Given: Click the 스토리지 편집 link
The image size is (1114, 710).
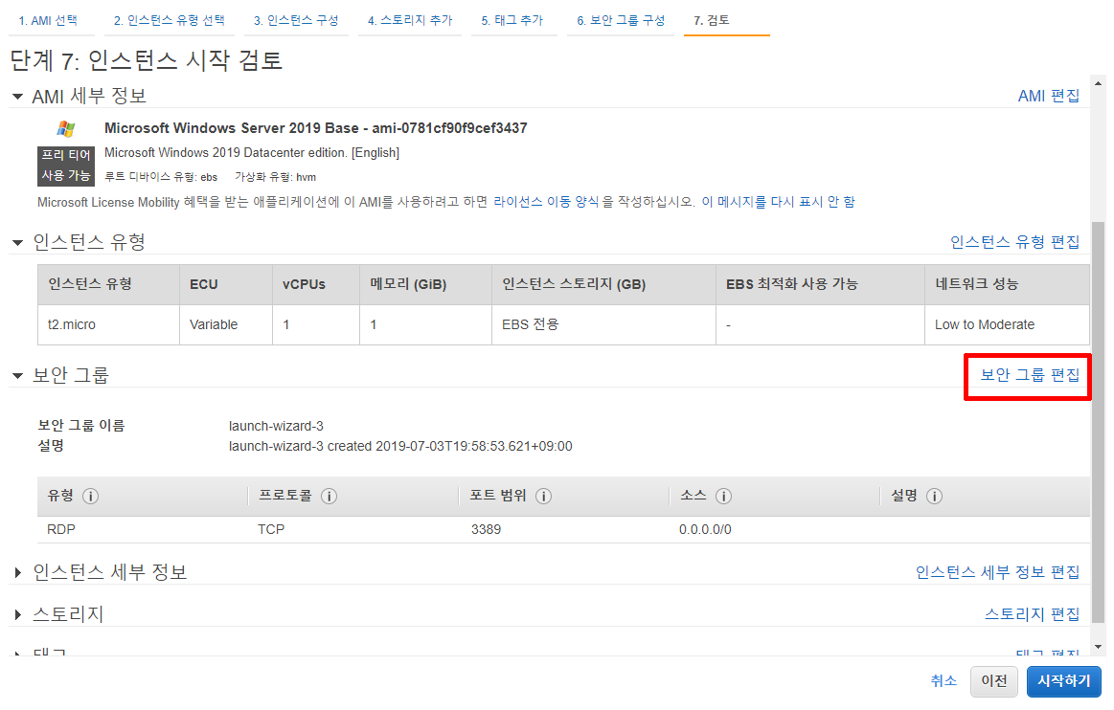Looking at the screenshot, I should (1033, 614).
